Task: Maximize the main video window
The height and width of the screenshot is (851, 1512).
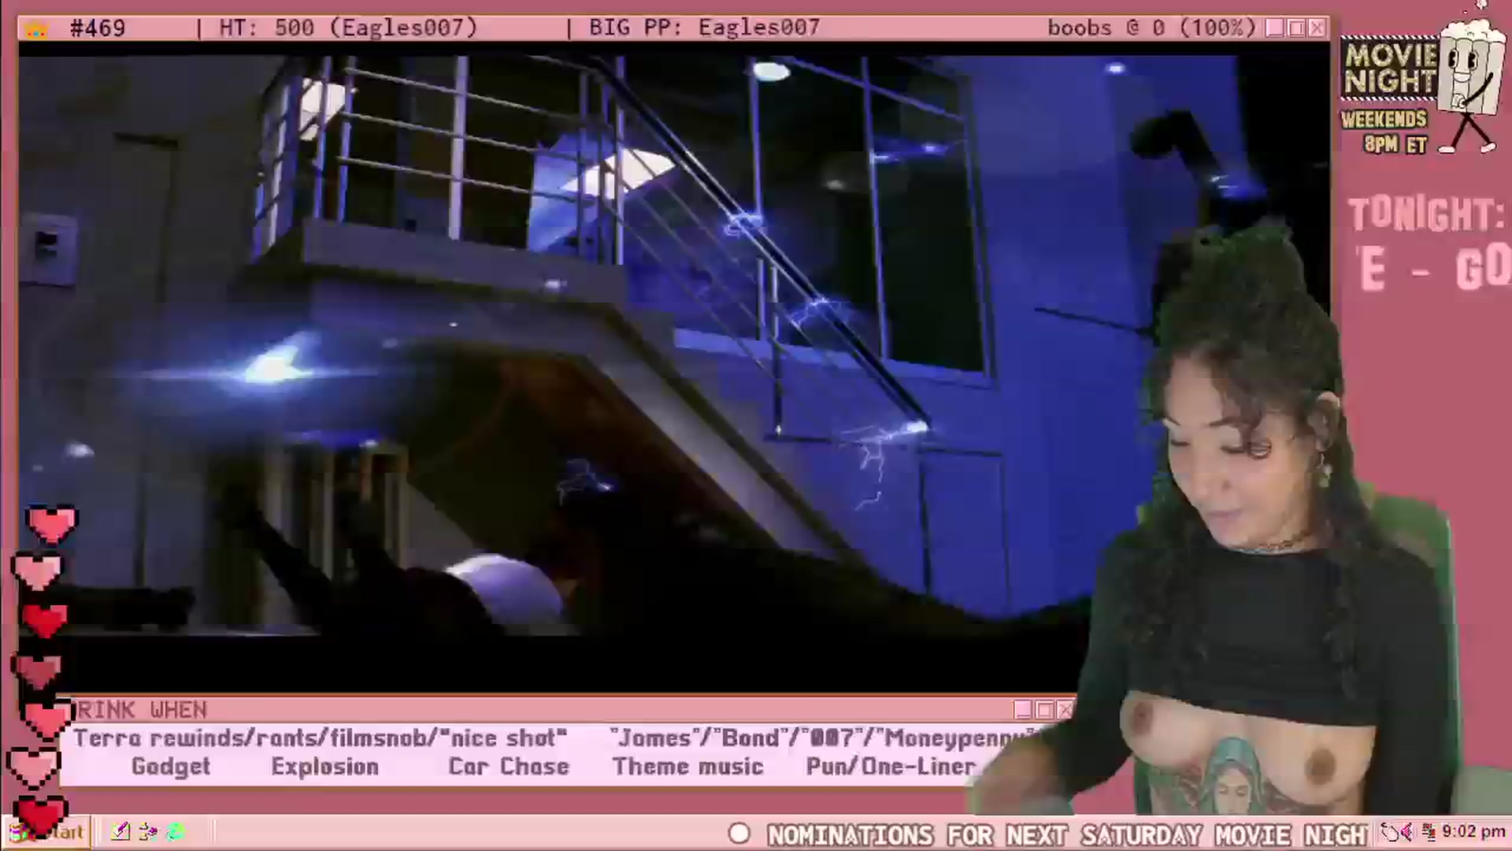Action: 1296,28
